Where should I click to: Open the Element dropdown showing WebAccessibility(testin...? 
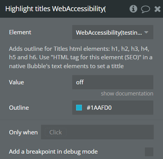click(x=113, y=32)
